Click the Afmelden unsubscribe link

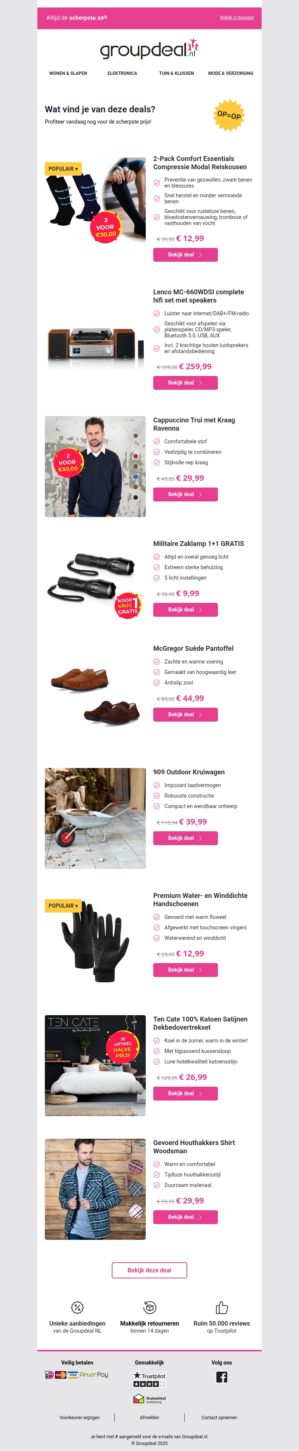(x=149, y=1417)
